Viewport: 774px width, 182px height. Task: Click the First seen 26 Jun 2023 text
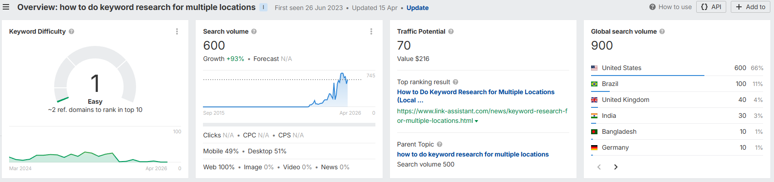[x=309, y=8]
